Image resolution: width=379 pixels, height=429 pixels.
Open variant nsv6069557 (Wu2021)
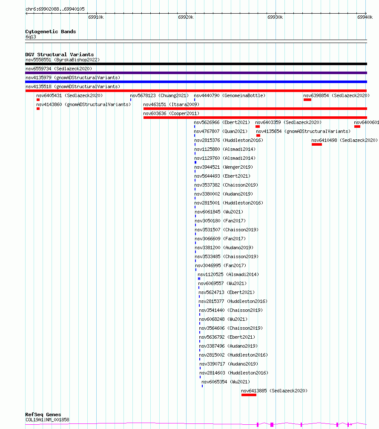[x=222, y=283]
